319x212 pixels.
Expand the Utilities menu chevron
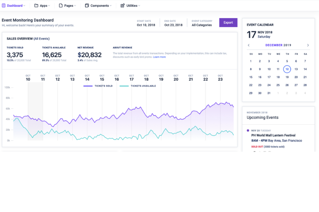point(139,6)
